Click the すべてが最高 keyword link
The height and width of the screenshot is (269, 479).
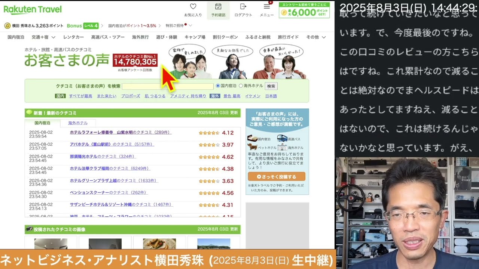80,96
